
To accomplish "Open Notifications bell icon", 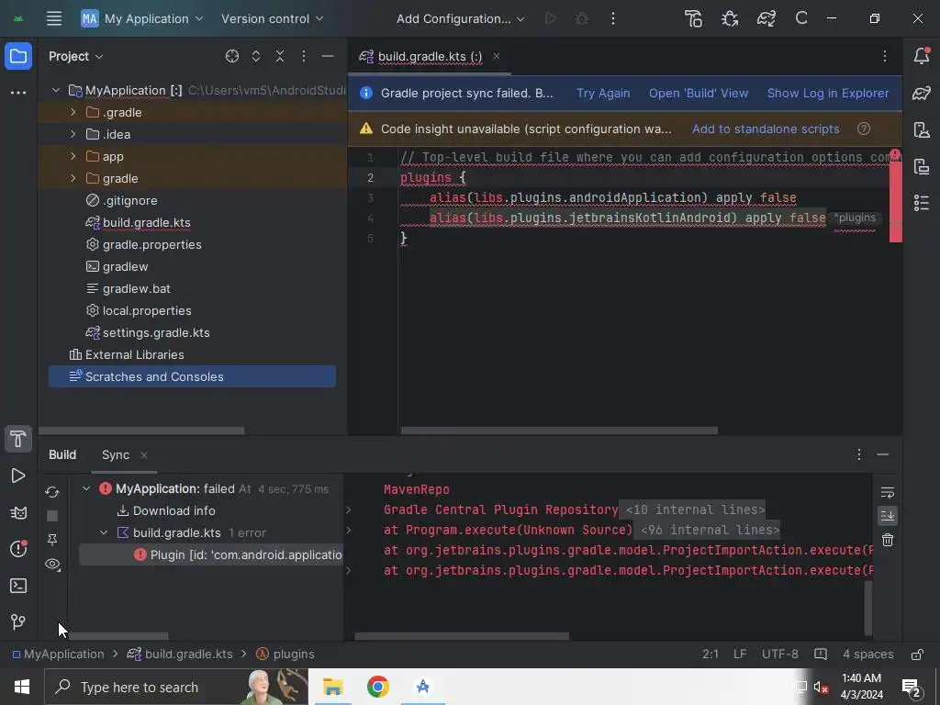I will (922, 56).
